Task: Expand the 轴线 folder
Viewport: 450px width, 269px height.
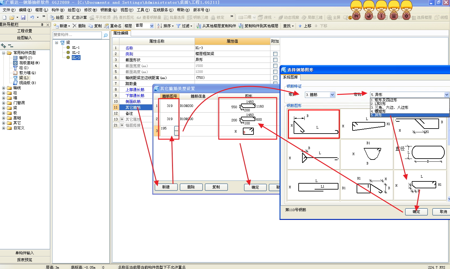Action: coord(4,88)
